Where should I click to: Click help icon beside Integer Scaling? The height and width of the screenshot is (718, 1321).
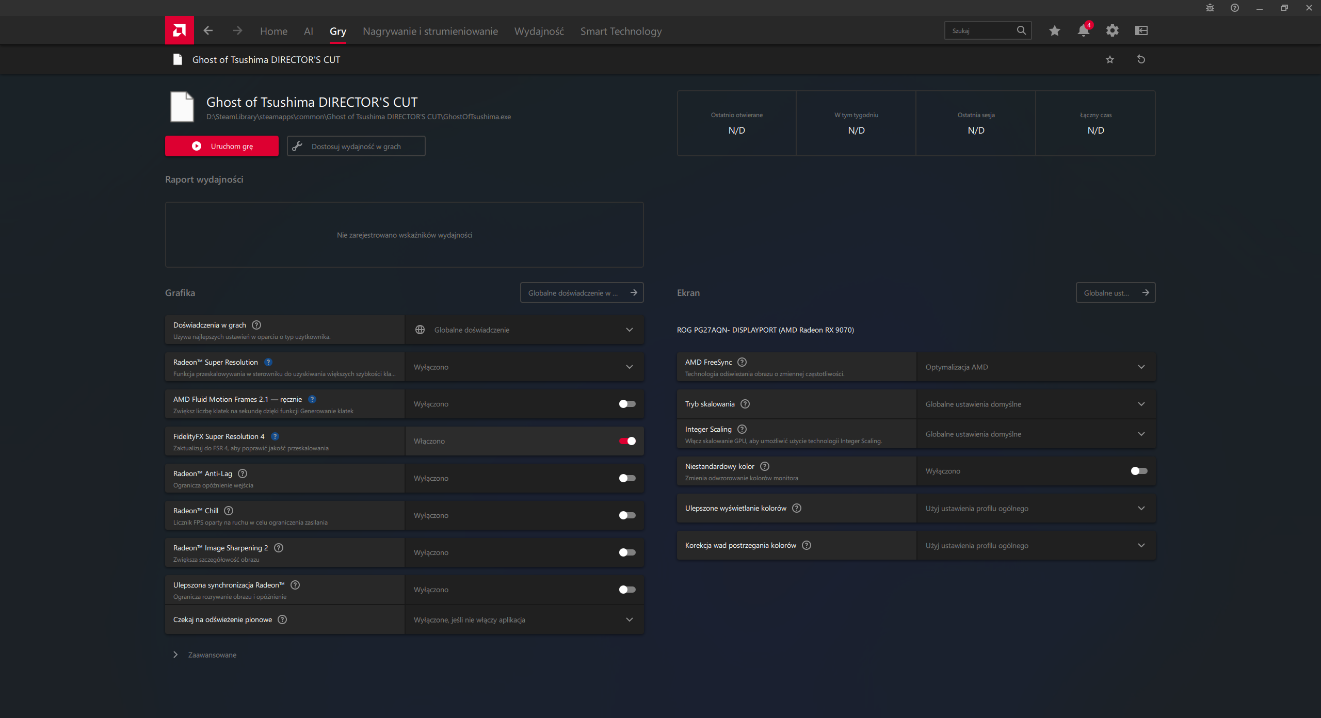(742, 429)
